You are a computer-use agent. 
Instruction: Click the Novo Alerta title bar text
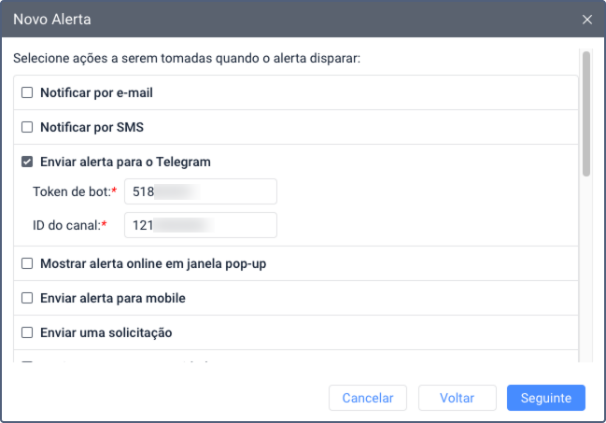[x=52, y=19]
